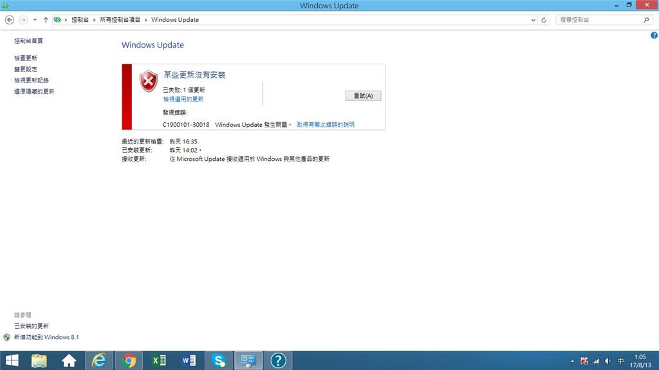659x370 pixels.
Task: Click the 重試(A) retry button
Action: pos(363,96)
